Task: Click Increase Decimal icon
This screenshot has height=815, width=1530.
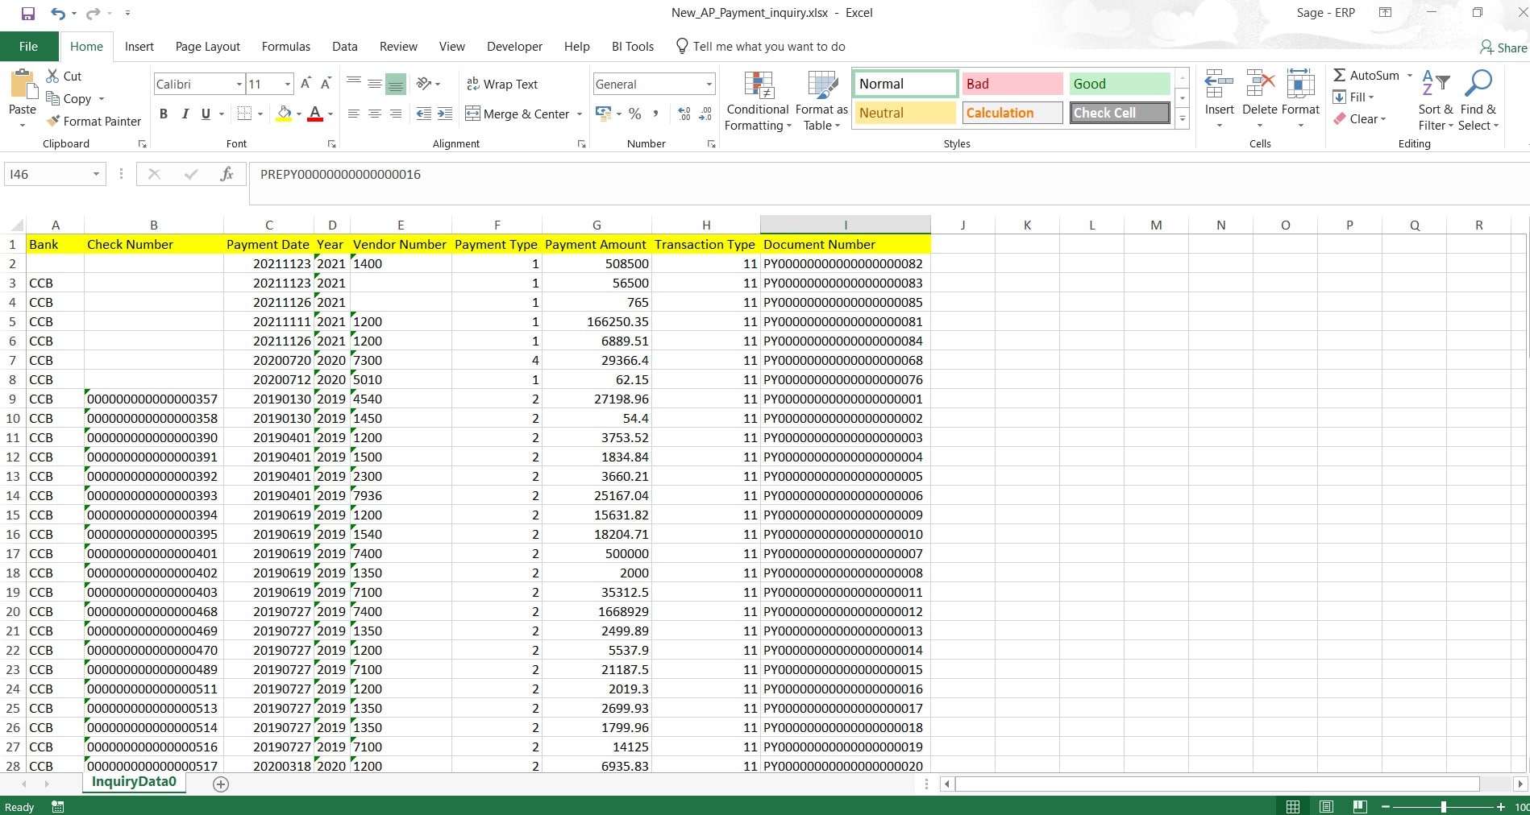Action: [684, 114]
